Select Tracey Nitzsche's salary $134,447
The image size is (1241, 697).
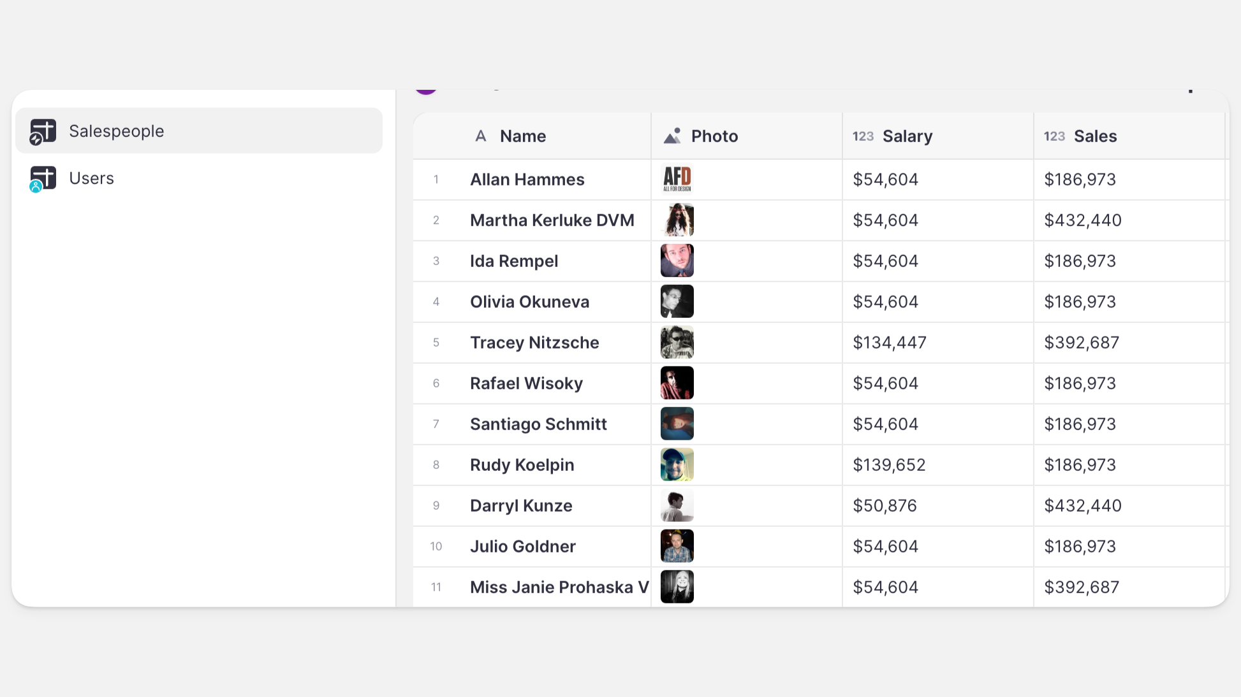click(889, 343)
